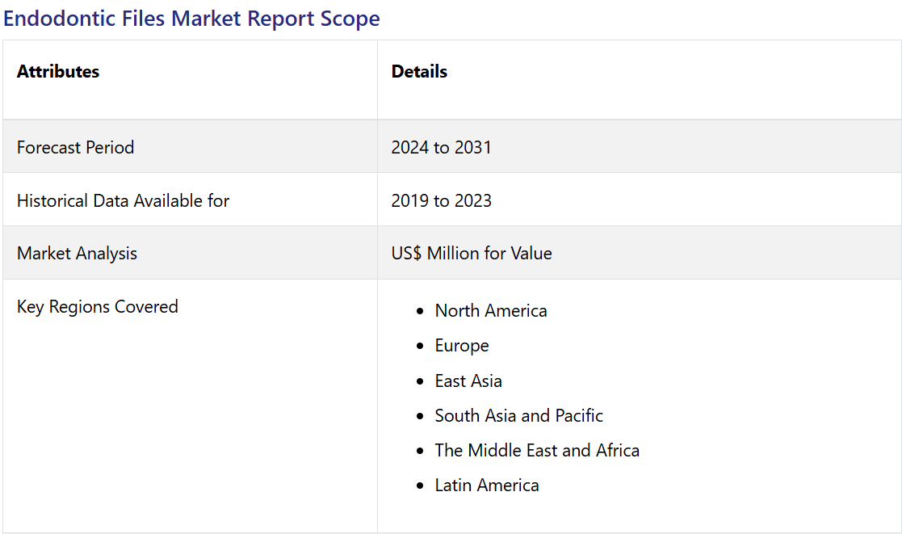Click The Middle East and Africa text
The image size is (902, 534).
537,450
